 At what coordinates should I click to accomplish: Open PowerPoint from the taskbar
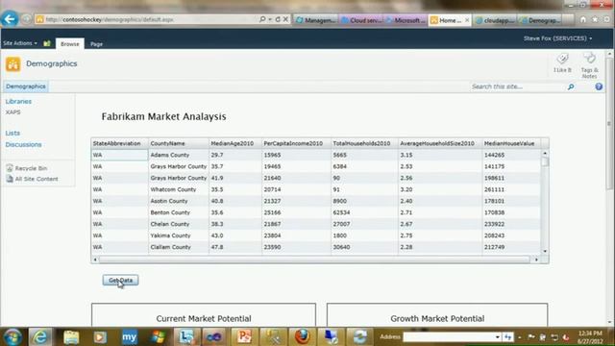pos(244,337)
